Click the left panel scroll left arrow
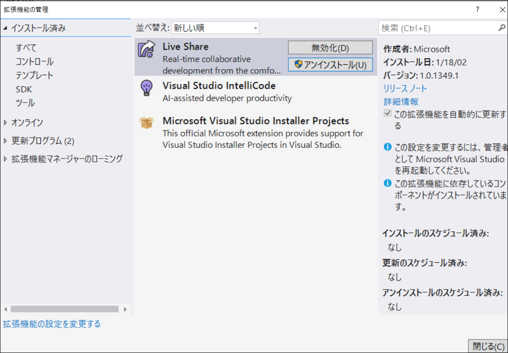 [5, 309]
